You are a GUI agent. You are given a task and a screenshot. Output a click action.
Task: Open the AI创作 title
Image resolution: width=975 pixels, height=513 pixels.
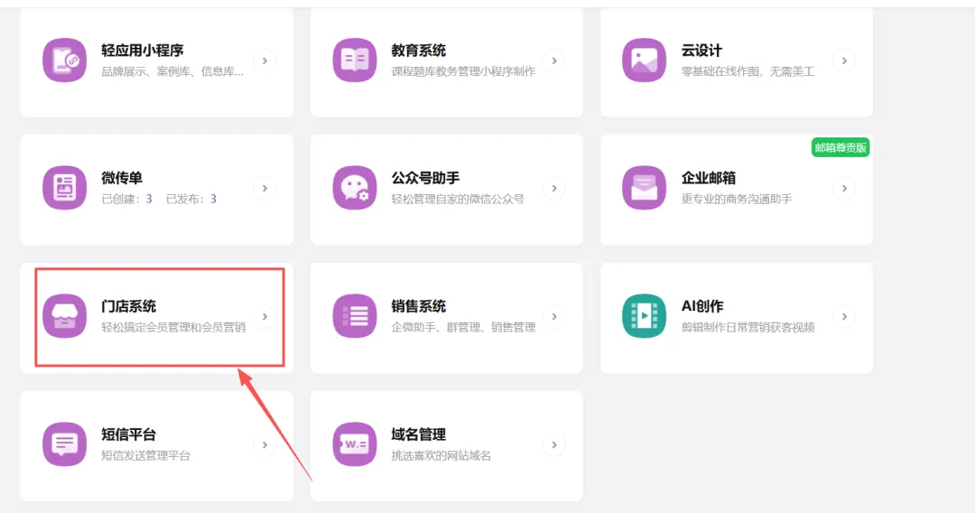pyautogui.click(x=702, y=306)
